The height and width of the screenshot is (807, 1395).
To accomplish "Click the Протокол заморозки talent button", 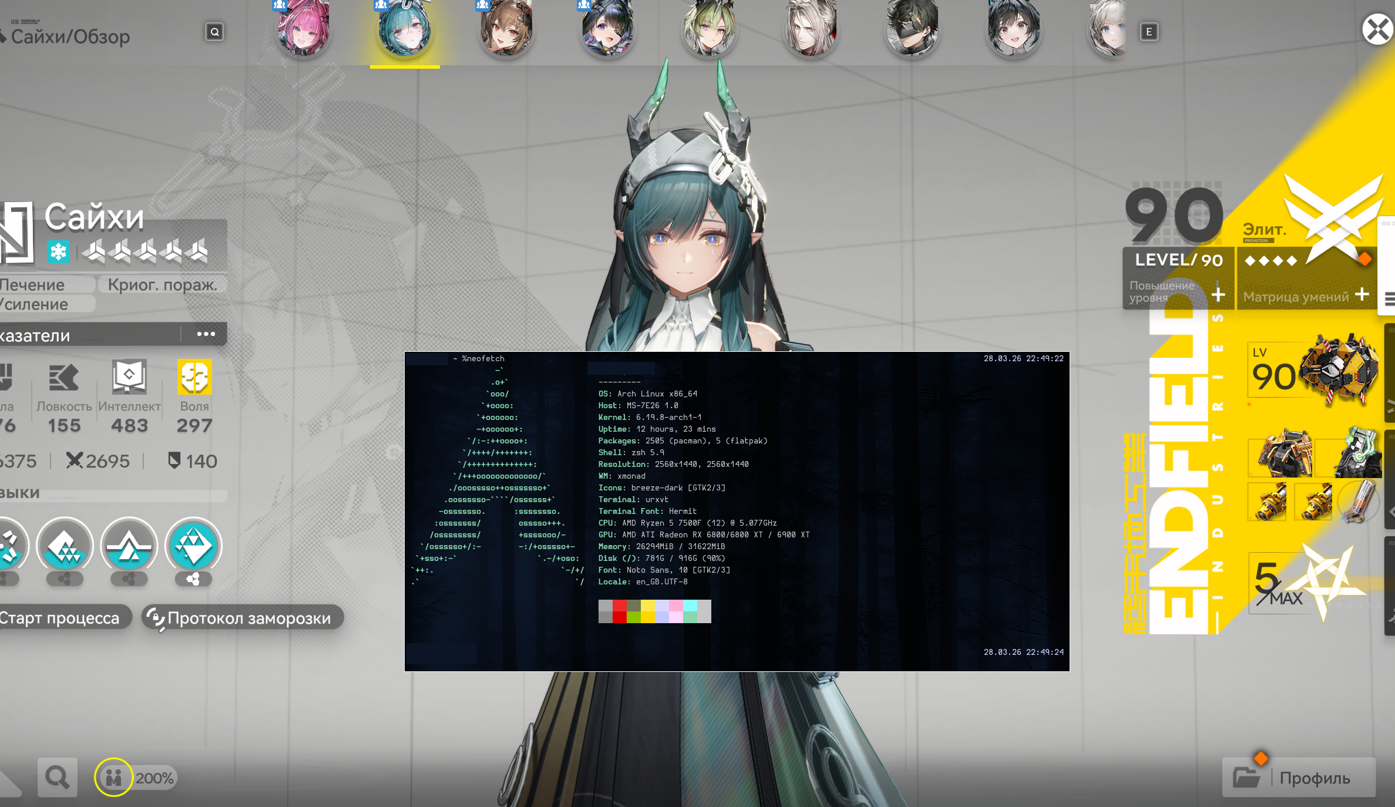I will (x=242, y=618).
